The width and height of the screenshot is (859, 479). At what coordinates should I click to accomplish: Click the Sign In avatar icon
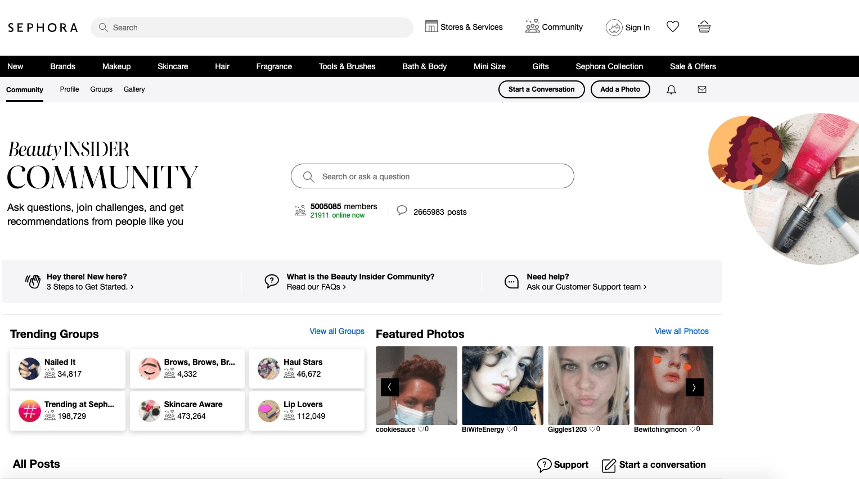(x=614, y=28)
